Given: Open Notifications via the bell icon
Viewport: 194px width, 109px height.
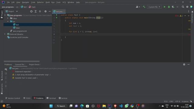Looking at the screenshot, I should [192, 12].
